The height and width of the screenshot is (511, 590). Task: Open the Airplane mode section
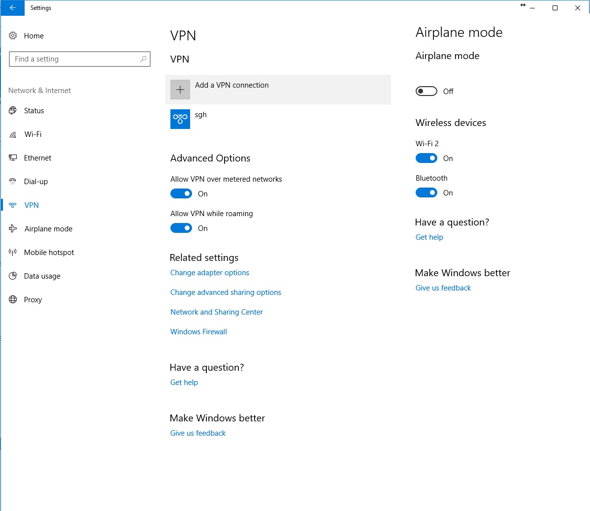(x=48, y=228)
